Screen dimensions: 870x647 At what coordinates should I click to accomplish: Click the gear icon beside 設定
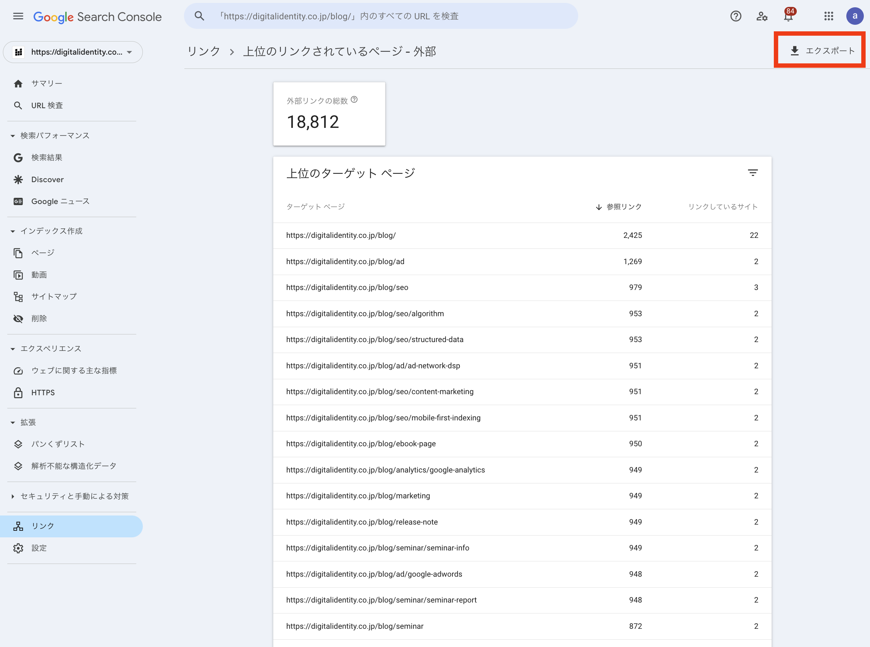(18, 548)
